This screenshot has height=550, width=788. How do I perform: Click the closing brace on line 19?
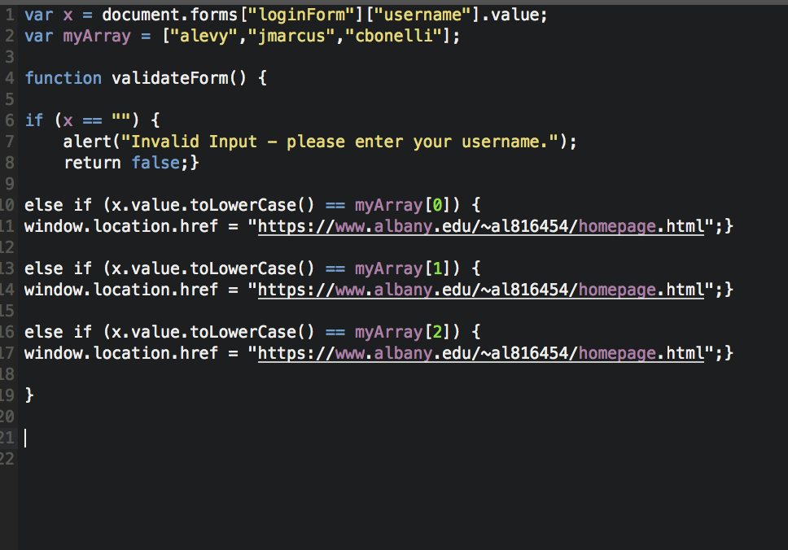(x=29, y=395)
